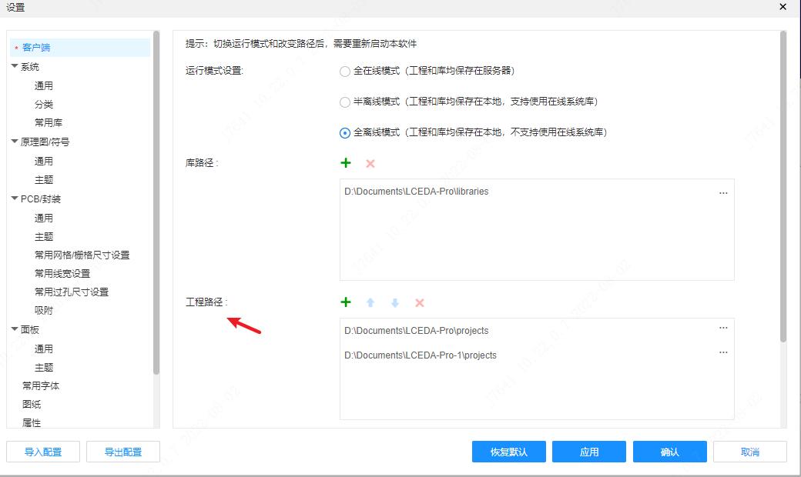Move project path down with blue arrow
The width and height of the screenshot is (801, 477).
point(395,303)
